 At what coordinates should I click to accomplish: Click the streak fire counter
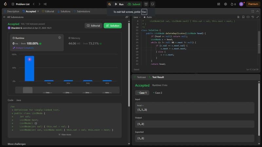coord(233,4)
